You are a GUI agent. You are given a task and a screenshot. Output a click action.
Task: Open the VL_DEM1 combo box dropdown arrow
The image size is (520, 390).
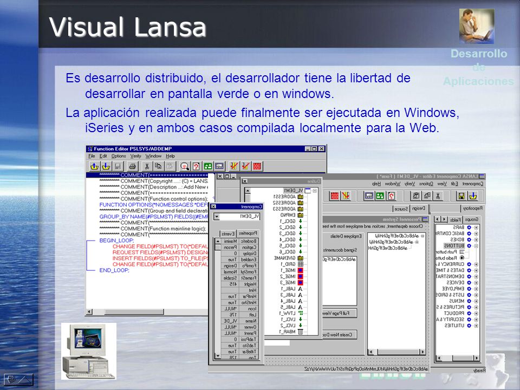tap(217, 217)
